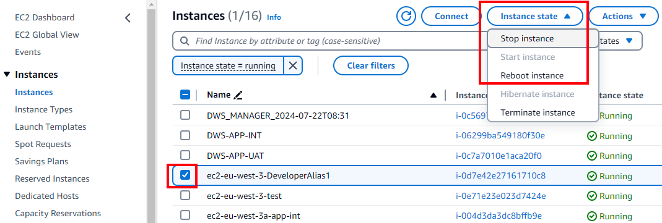
Task: Check the ec2-eu-west-3a-app-int row checkbox
Action: pos(185,216)
